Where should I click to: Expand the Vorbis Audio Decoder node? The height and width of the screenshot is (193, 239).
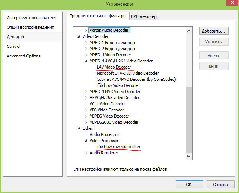click(86, 30)
